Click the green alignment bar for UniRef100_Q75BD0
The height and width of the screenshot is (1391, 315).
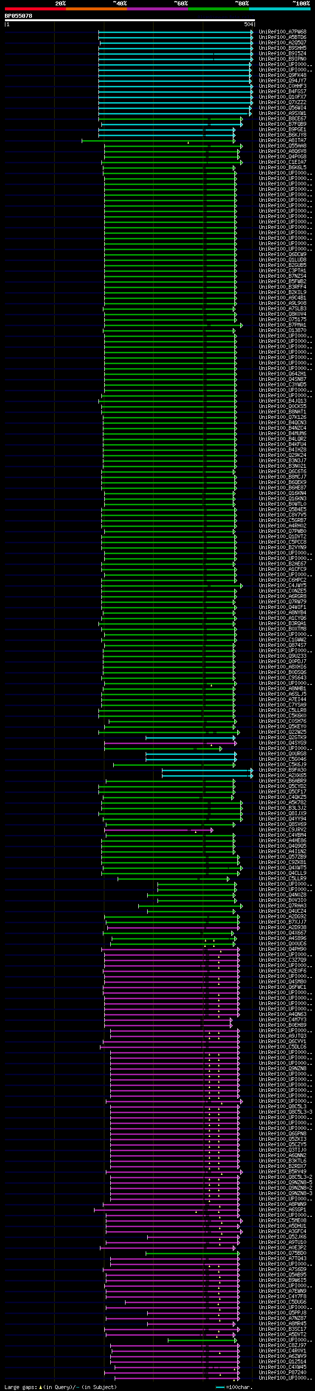[193, 1253]
